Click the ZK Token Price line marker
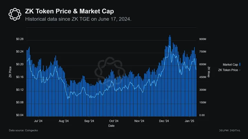The image size is (248, 139). click(240, 70)
